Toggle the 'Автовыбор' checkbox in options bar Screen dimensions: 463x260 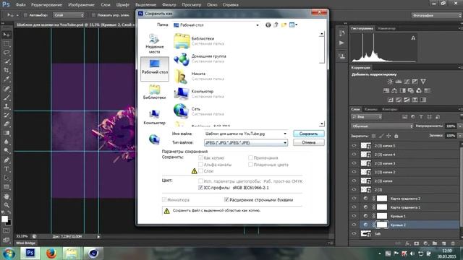[25, 15]
